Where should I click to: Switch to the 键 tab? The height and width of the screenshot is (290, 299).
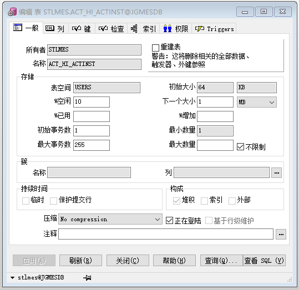click(82, 29)
